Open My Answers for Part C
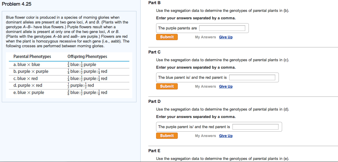Screen dimensions: 338x162 click(205, 86)
